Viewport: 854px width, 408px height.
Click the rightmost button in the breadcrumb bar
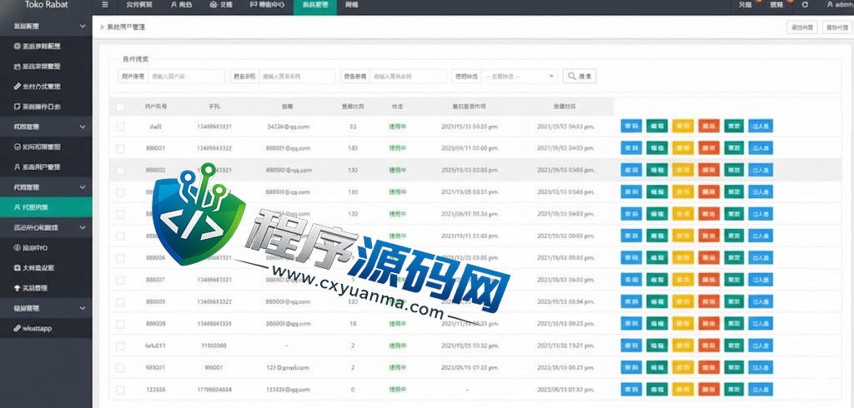click(836, 27)
